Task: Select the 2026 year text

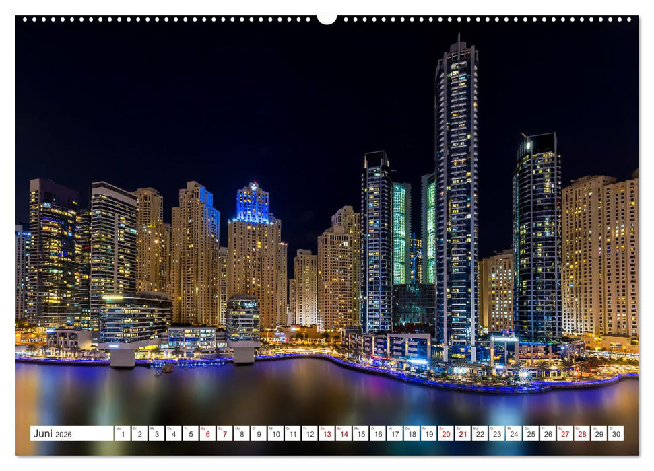Action: point(65,434)
